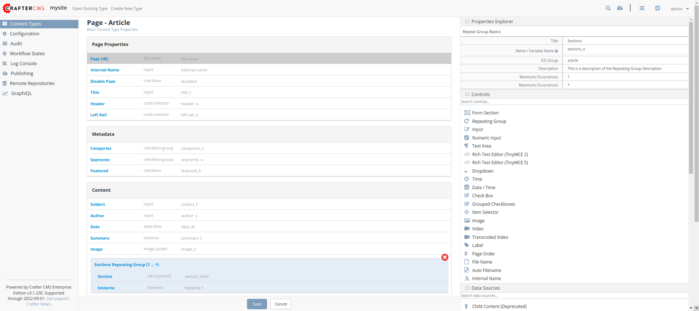This screenshot has width=699, height=311.
Task: Select the Date / Time calendar icon
Action: click(x=467, y=187)
